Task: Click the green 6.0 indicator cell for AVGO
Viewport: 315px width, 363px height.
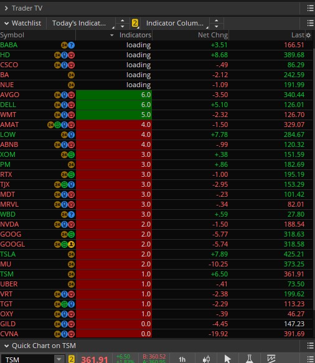Action: coord(114,95)
